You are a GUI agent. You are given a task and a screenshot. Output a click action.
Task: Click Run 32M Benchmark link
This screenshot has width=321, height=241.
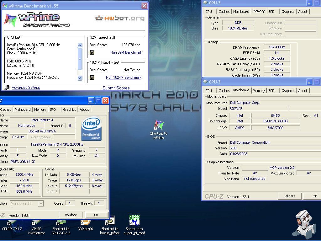(126, 52)
